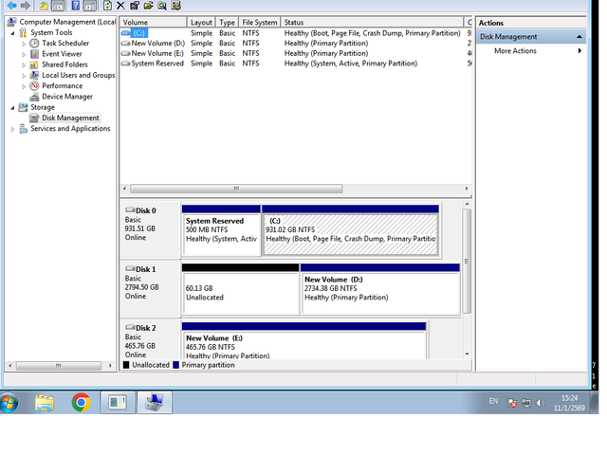Click the Open folder toolbar icon
The image size is (607, 455).
[x=148, y=6]
